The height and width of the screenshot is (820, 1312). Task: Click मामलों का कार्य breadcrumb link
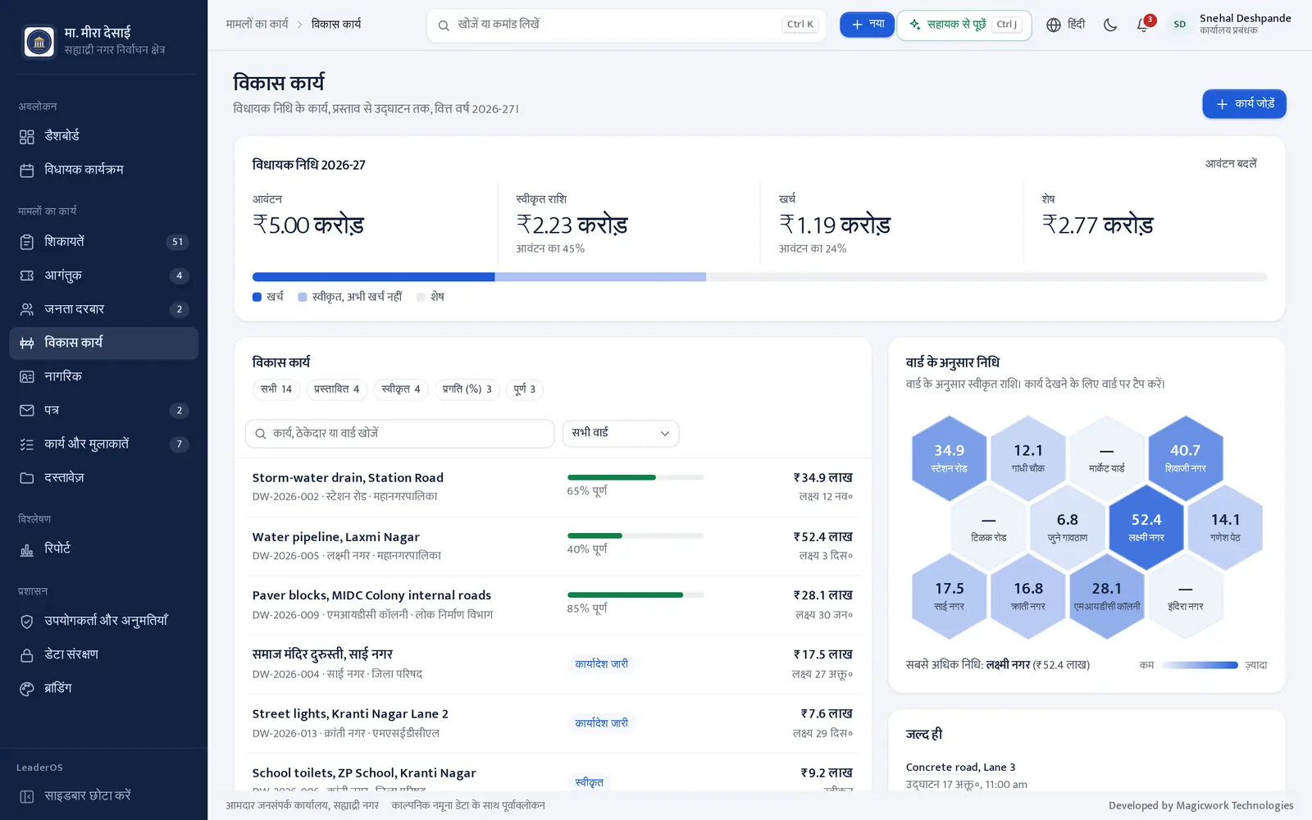(257, 25)
